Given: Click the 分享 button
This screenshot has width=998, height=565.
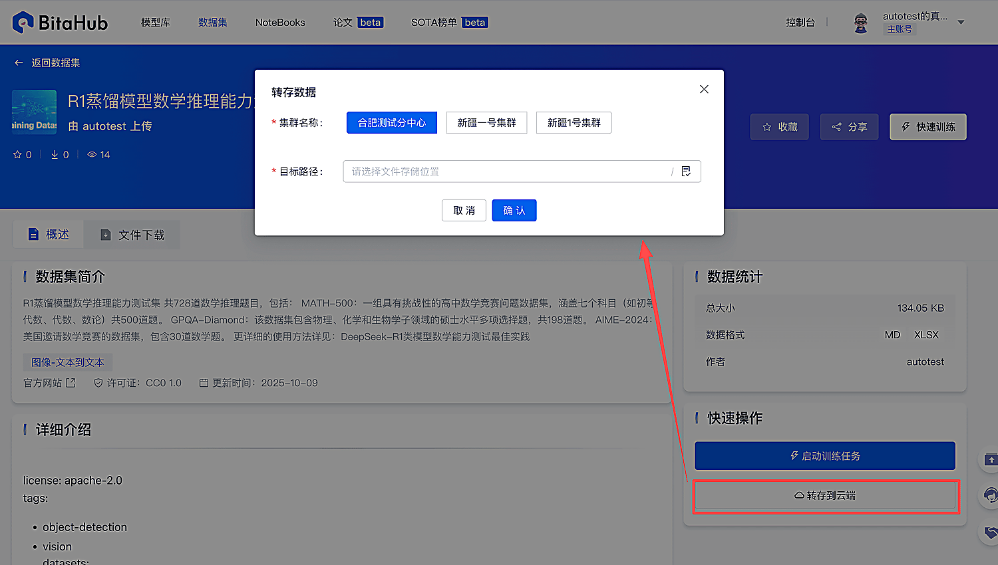Looking at the screenshot, I should coord(850,127).
